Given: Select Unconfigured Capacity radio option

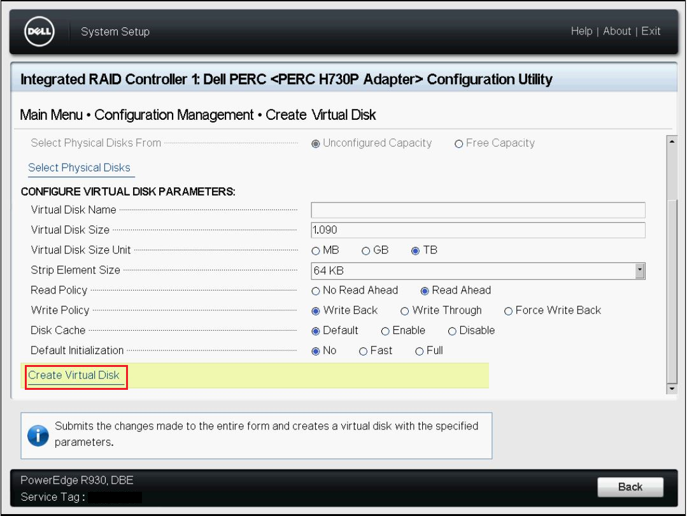Looking at the screenshot, I should pyautogui.click(x=315, y=144).
